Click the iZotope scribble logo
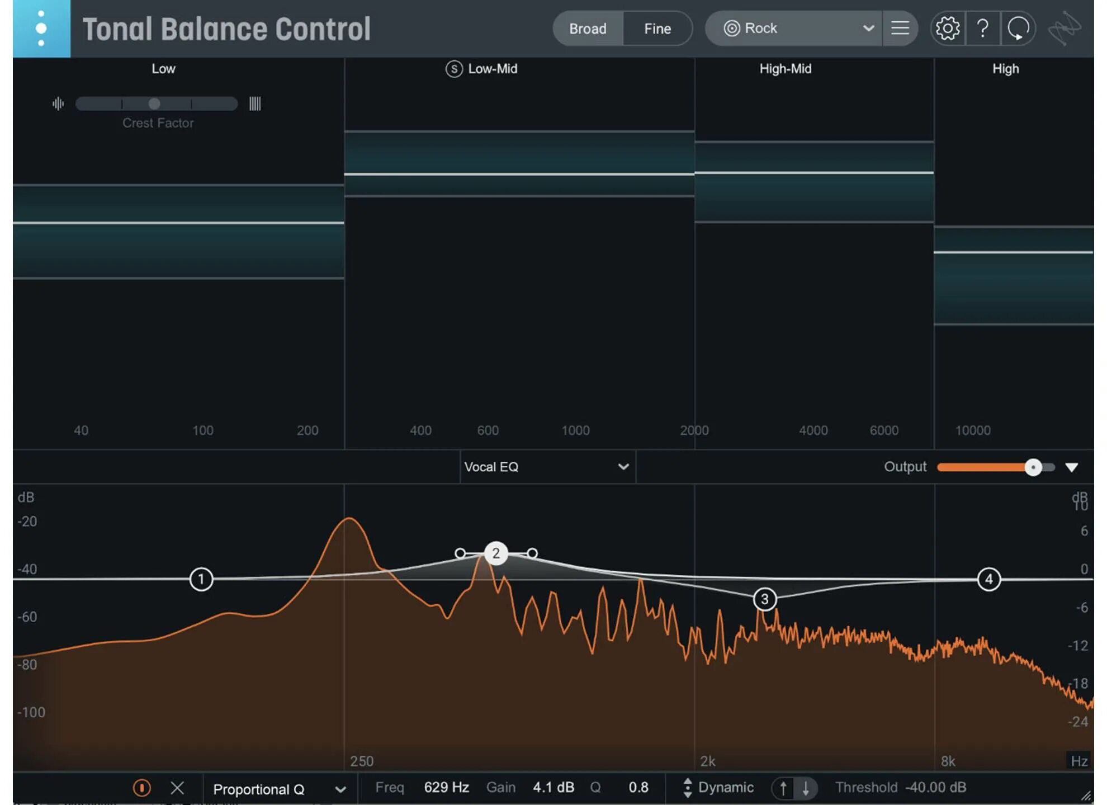This screenshot has width=1107, height=805. coord(1065,29)
